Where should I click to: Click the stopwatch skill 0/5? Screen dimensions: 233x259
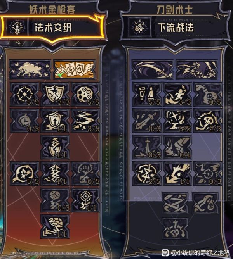tap(24, 121)
